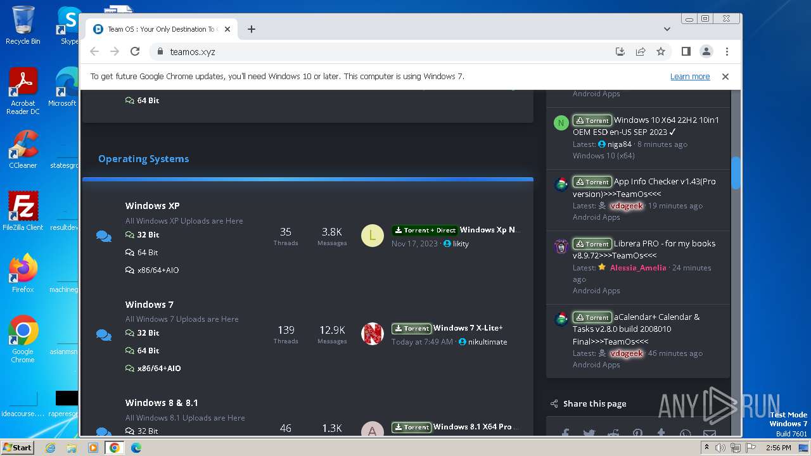811x456 pixels.
Task: Open likity's avatar in the Windows XP row
Action: (x=373, y=236)
